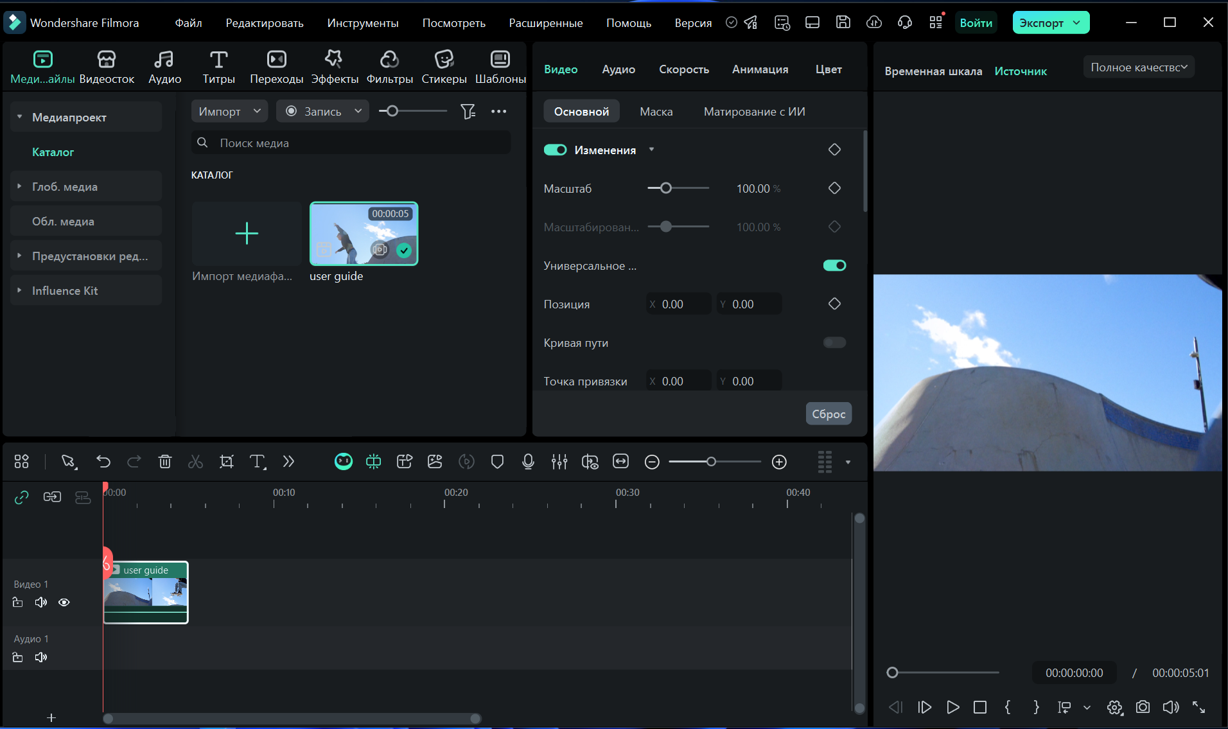The height and width of the screenshot is (729, 1228).
Task: Open the Полное качество quality dropdown
Action: pyautogui.click(x=1138, y=67)
